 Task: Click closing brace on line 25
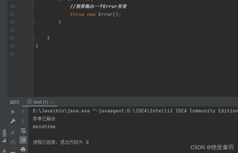[37, 46]
